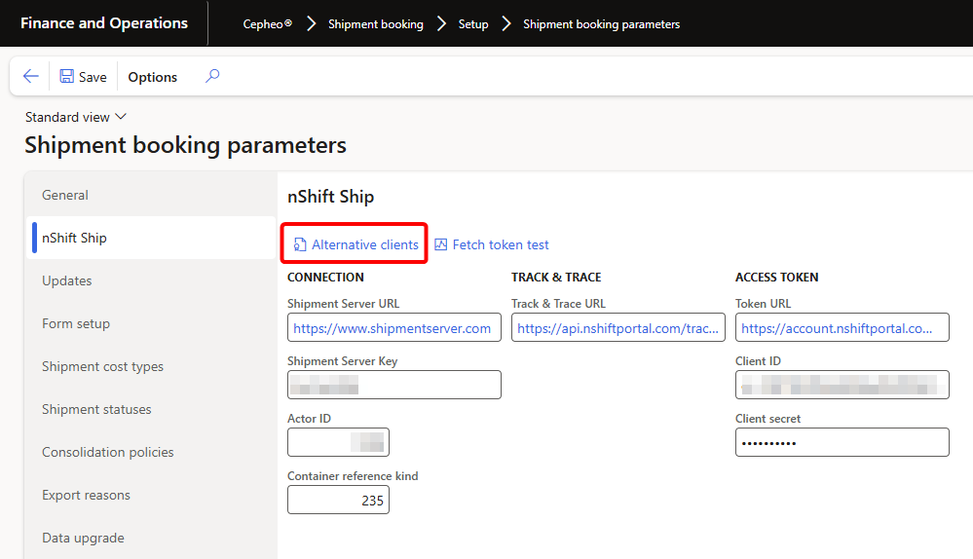Click the Cepheo breadcrumb link
This screenshot has width=973, height=559.
coord(267,24)
